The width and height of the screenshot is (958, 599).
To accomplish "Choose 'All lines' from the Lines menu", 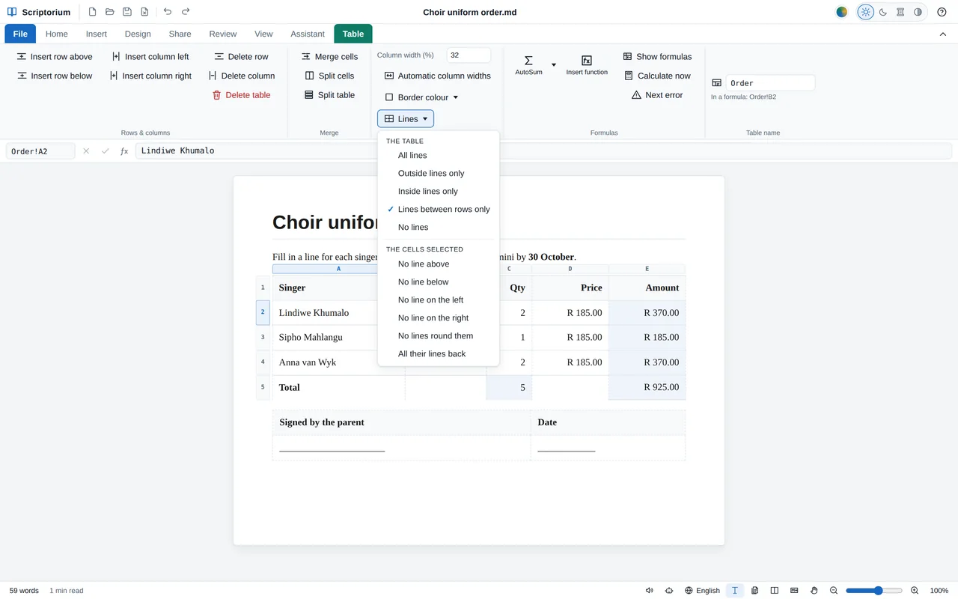I will pyautogui.click(x=438, y=156).
